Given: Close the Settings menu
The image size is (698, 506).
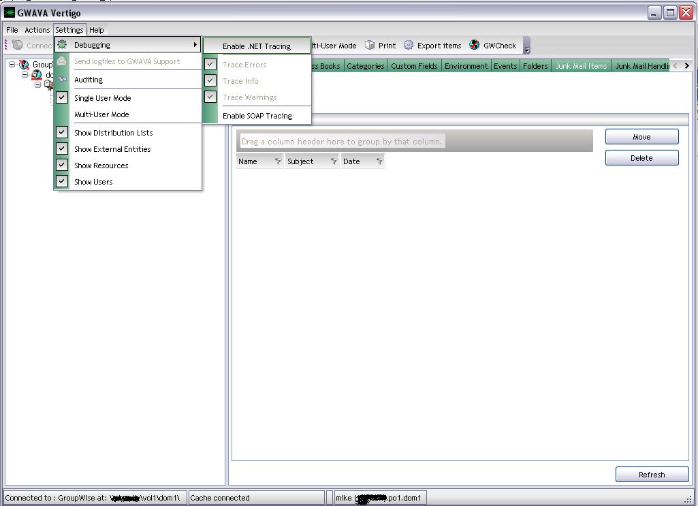Looking at the screenshot, I should (69, 30).
